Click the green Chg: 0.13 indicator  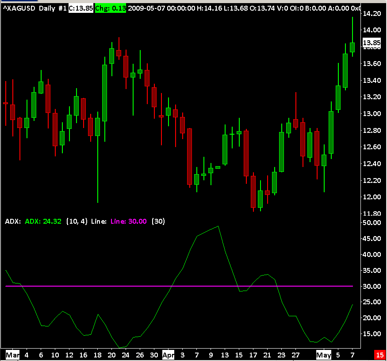(x=110, y=8)
